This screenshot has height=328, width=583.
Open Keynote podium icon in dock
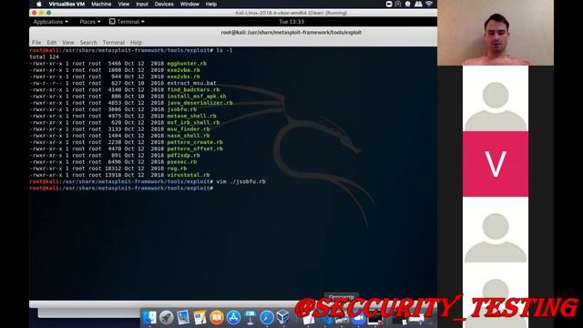(251, 317)
